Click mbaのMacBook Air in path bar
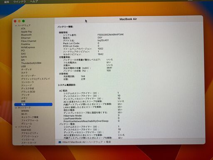 click(x=74, y=142)
